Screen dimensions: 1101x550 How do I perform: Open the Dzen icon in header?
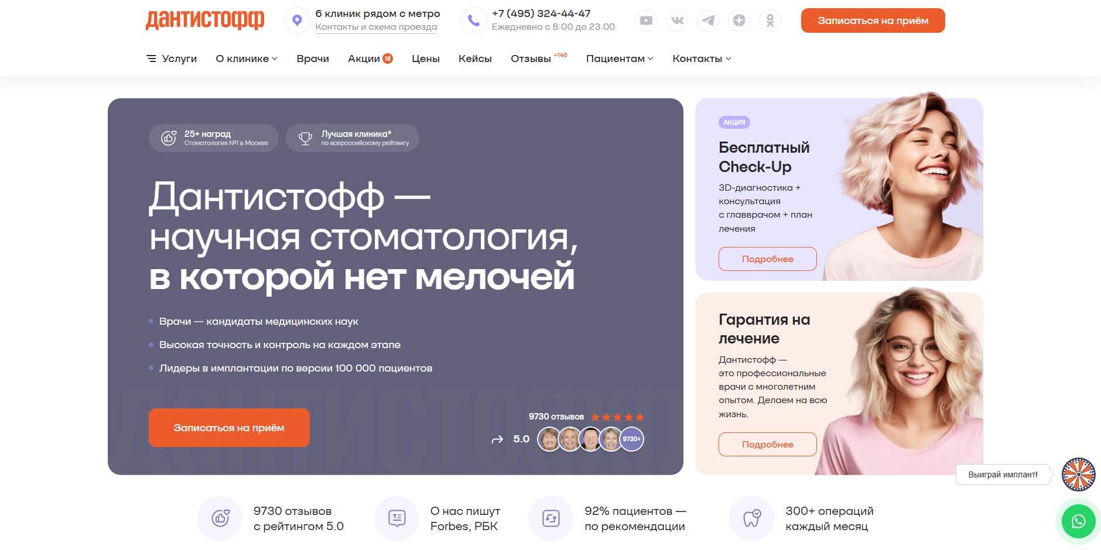pyautogui.click(x=739, y=20)
